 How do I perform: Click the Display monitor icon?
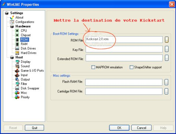[x=17, y=62]
